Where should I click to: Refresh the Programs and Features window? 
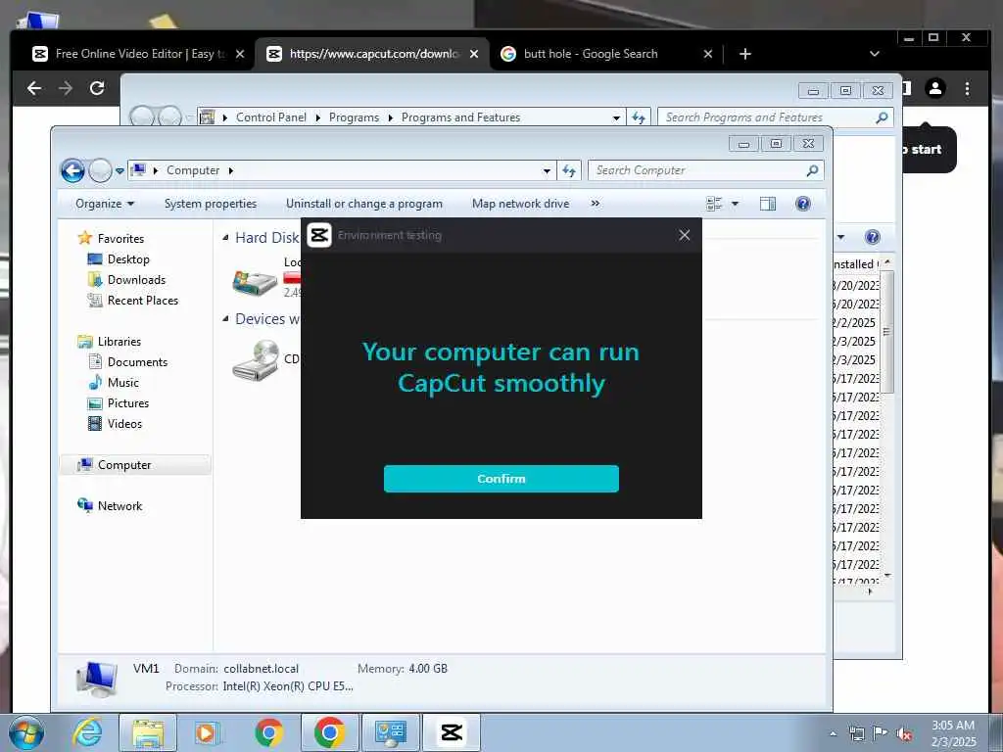click(x=639, y=117)
